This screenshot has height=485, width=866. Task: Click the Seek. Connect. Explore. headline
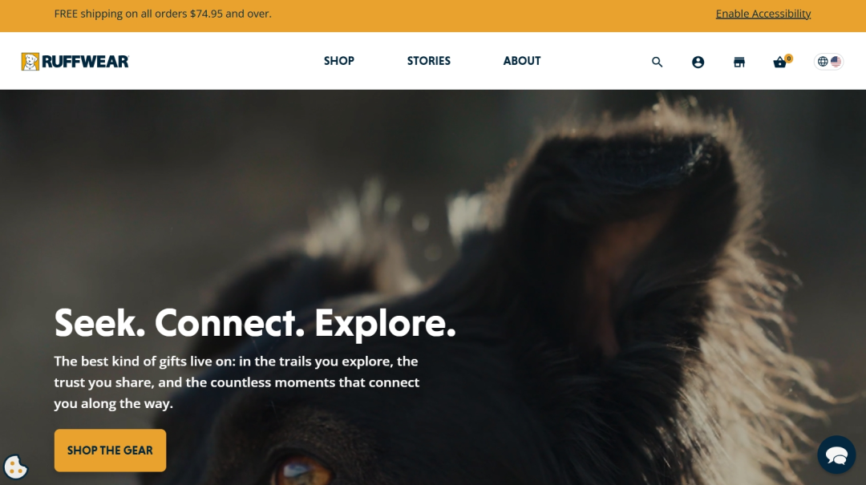coord(255,323)
